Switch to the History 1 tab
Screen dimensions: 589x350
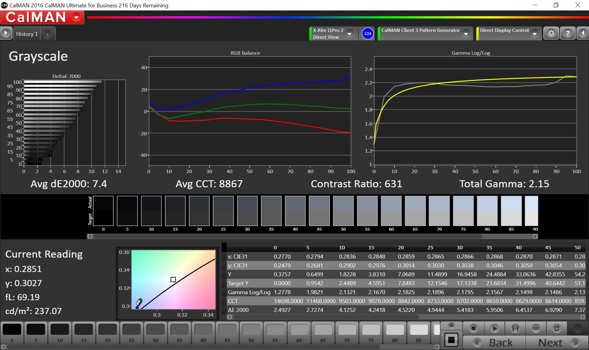[x=27, y=34]
